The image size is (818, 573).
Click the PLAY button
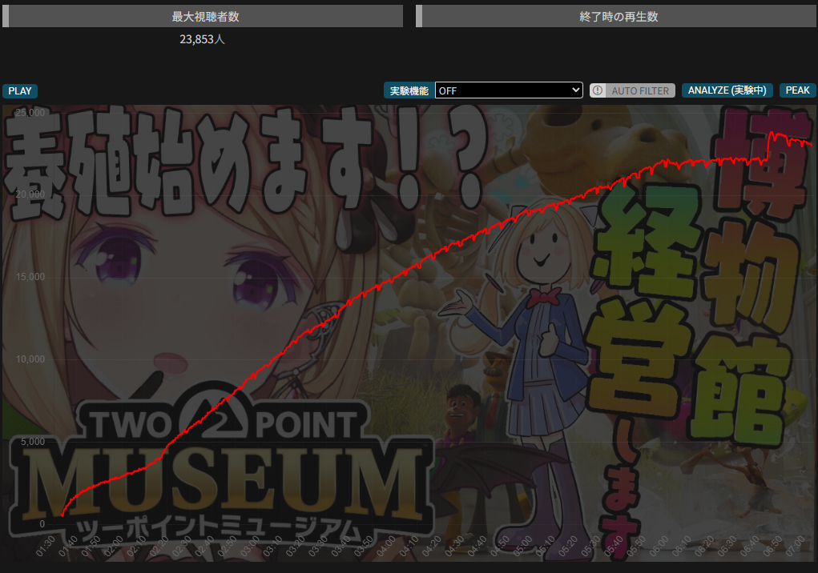(20, 90)
